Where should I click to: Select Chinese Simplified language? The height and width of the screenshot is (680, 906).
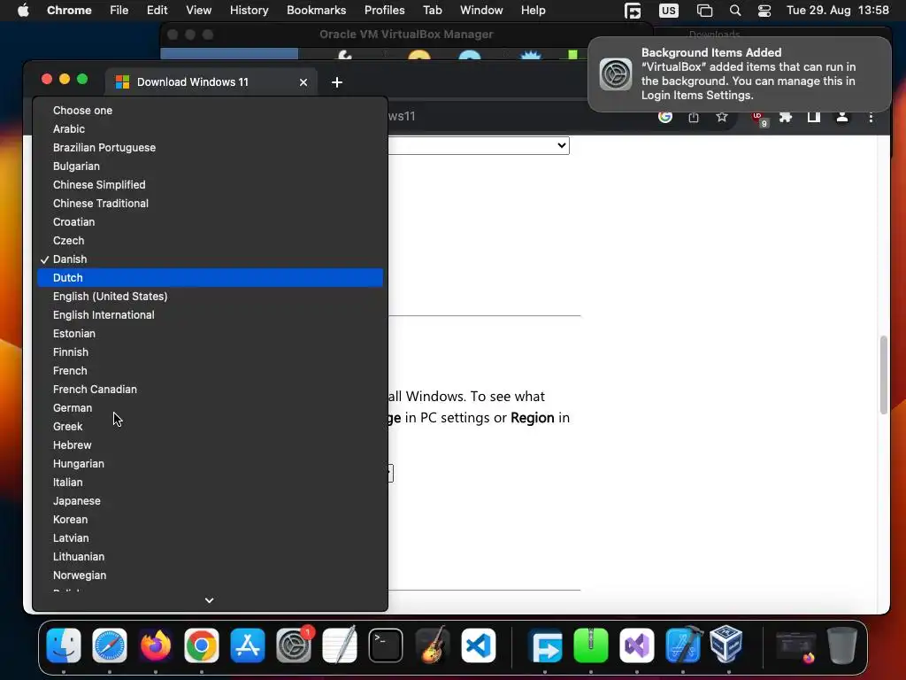coord(210,184)
